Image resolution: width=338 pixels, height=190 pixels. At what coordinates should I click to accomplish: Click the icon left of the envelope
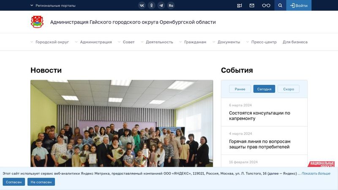click(240, 5)
